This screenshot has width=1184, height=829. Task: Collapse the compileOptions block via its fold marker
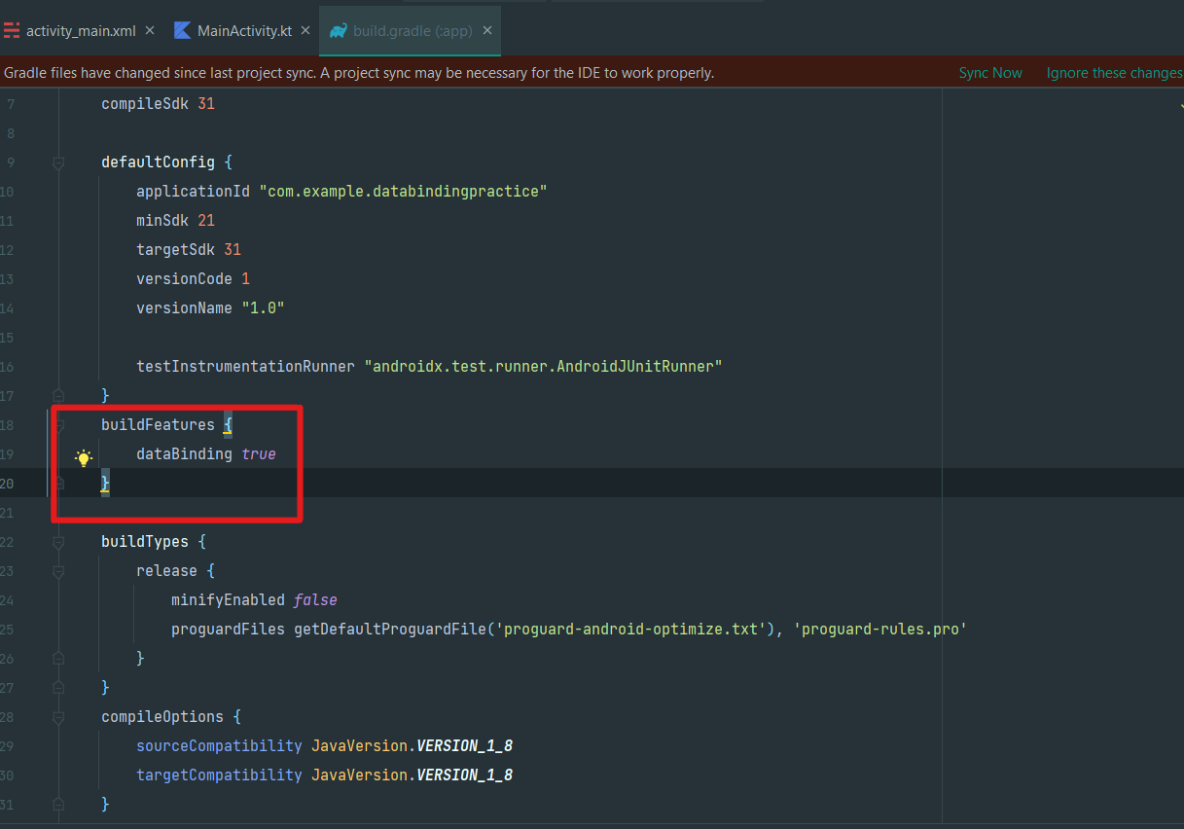[x=57, y=716]
